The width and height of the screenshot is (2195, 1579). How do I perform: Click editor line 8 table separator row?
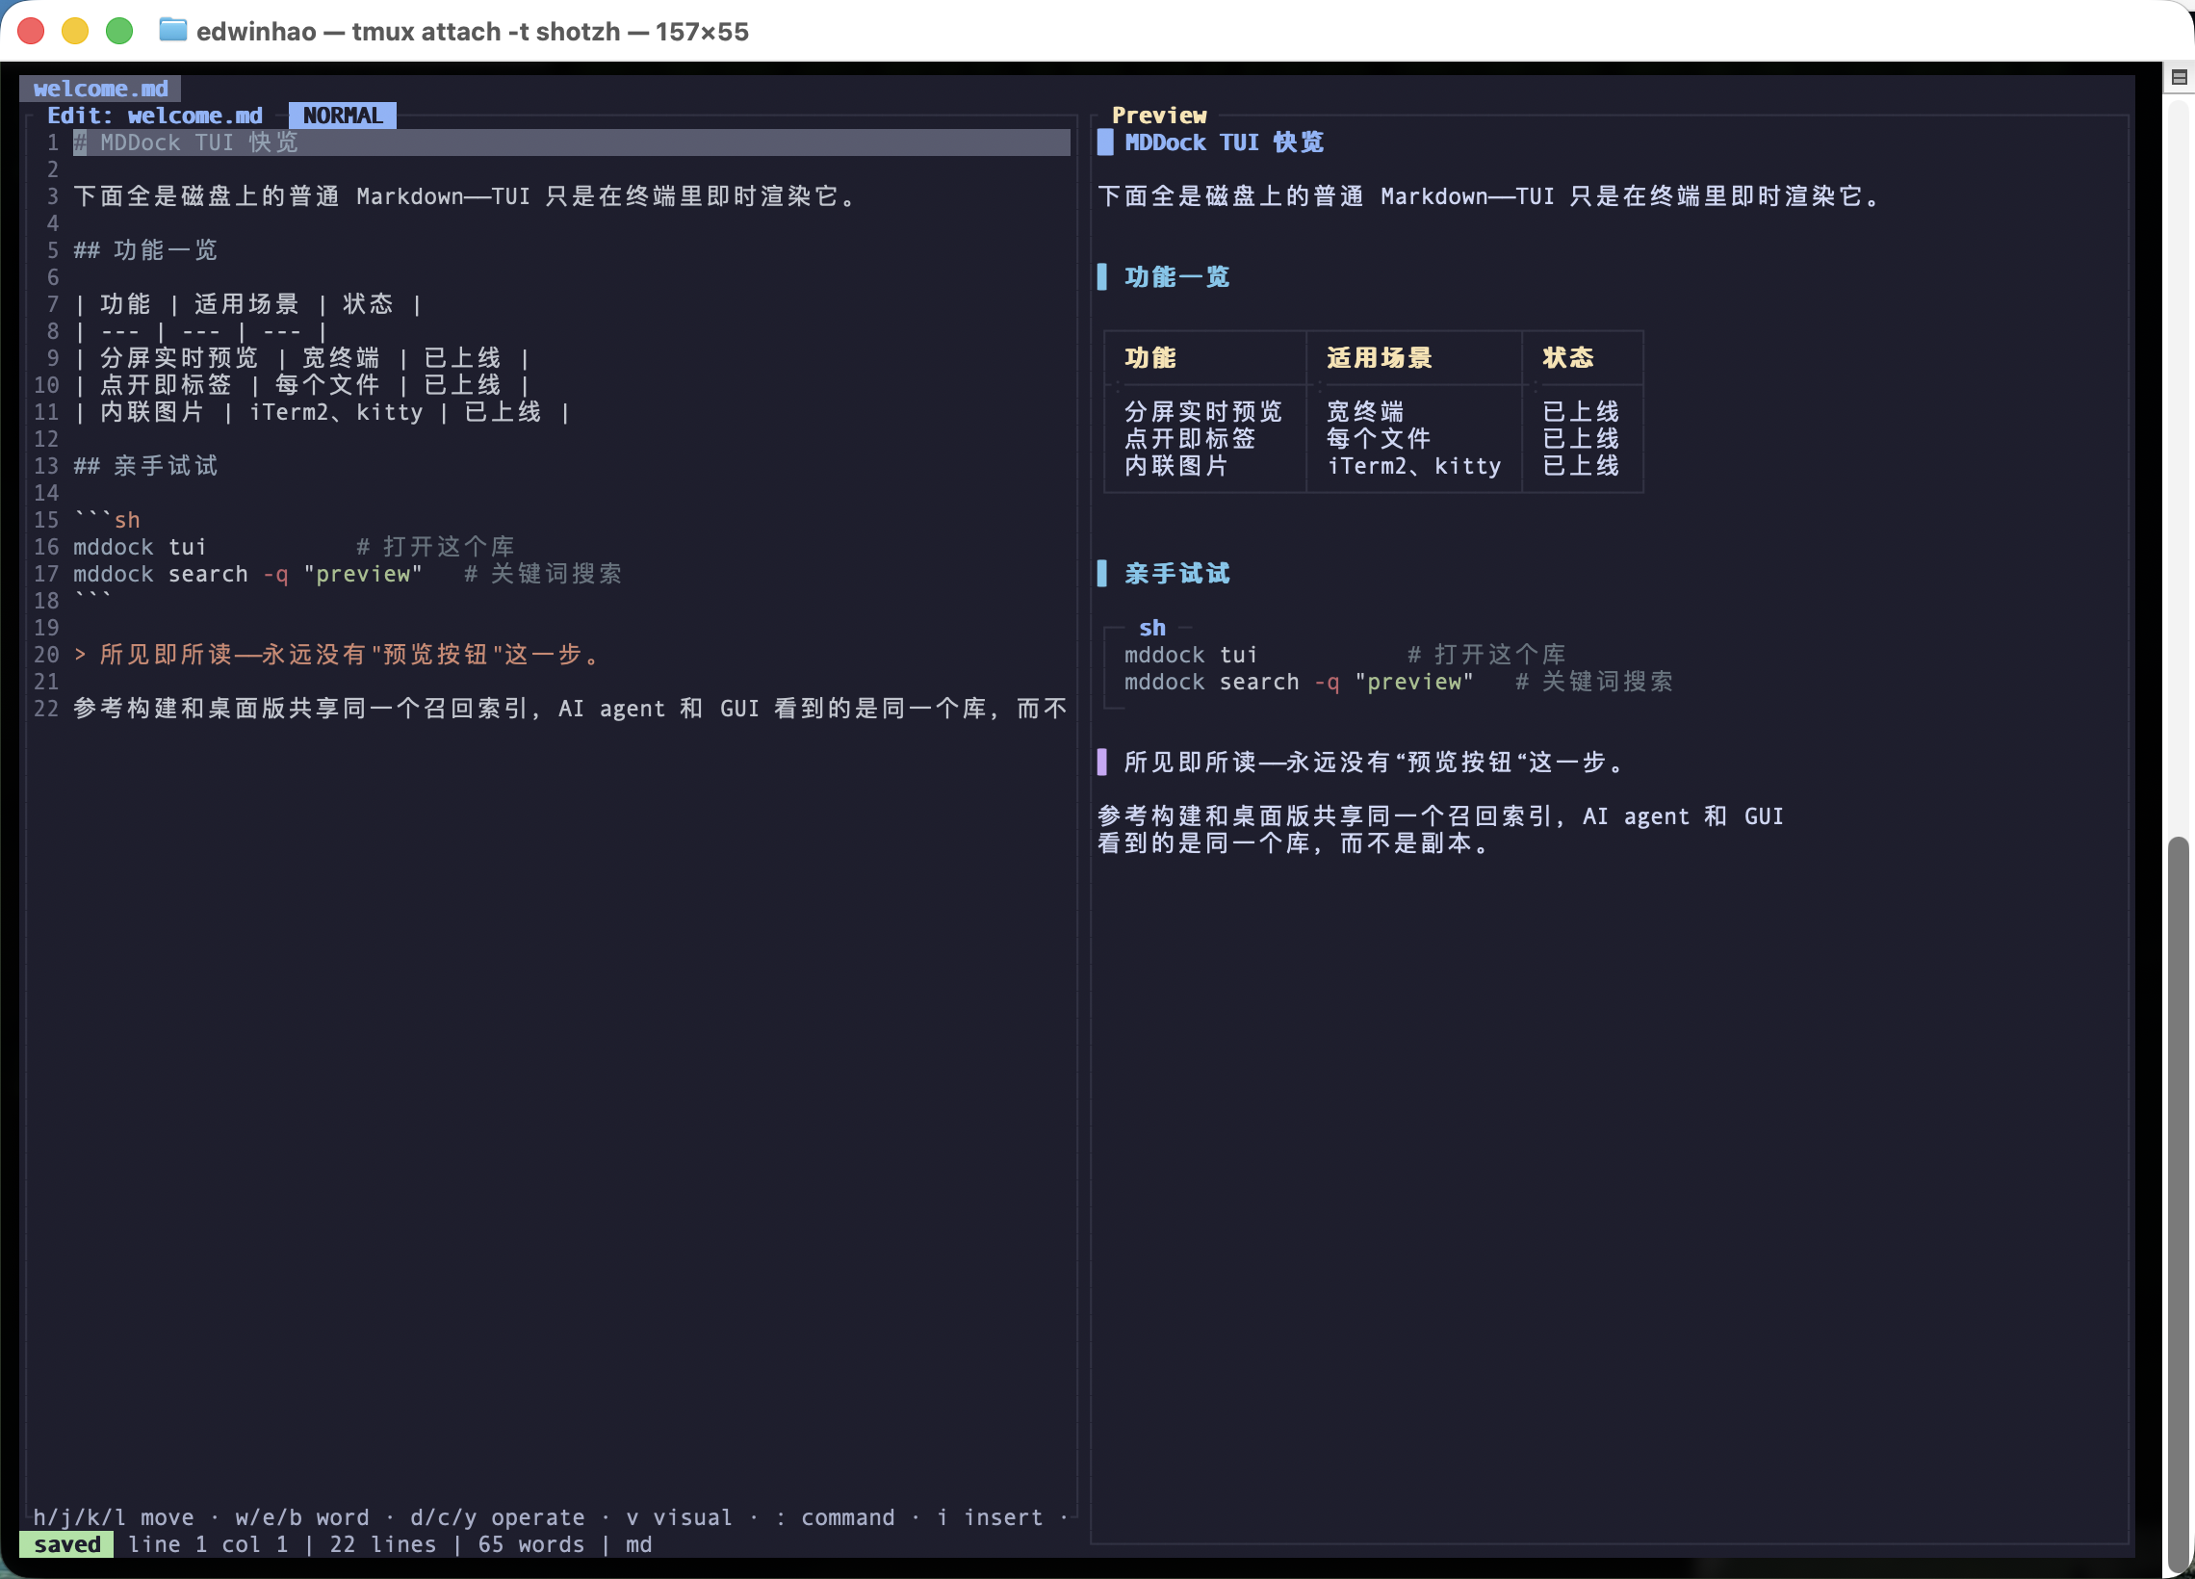click(200, 331)
